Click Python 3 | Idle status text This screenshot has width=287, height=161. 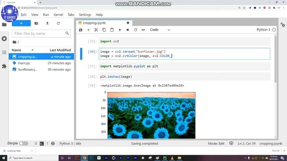click(x=70, y=144)
